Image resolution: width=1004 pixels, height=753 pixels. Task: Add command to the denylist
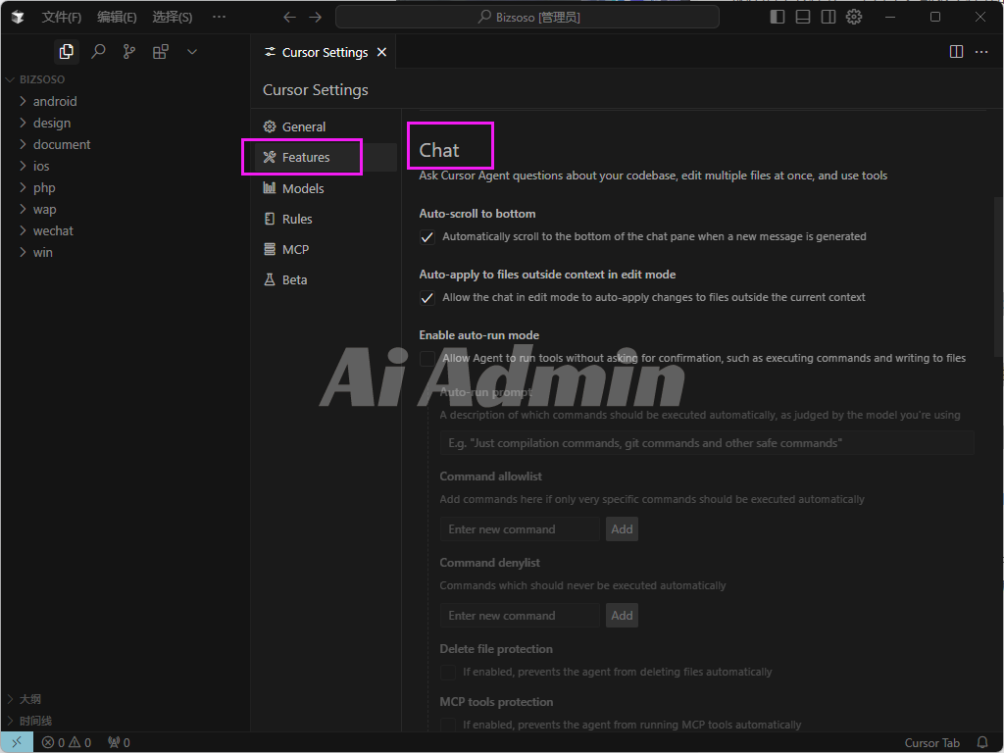pos(622,616)
